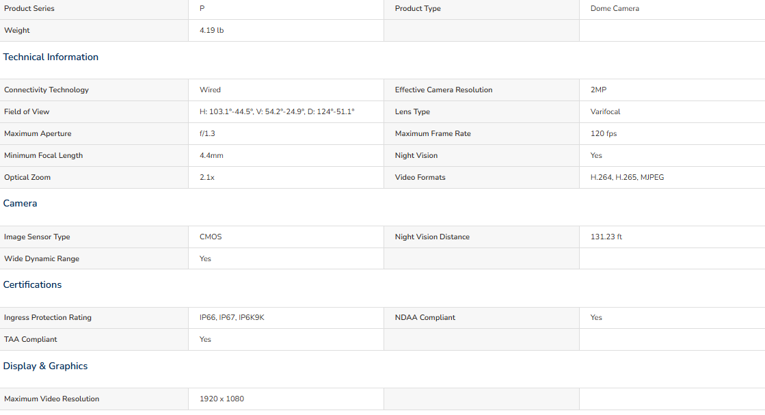Viewport: 765px width, 415px height.
Task: Click the Night Vision Distance label
Action: (x=432, y=237)
